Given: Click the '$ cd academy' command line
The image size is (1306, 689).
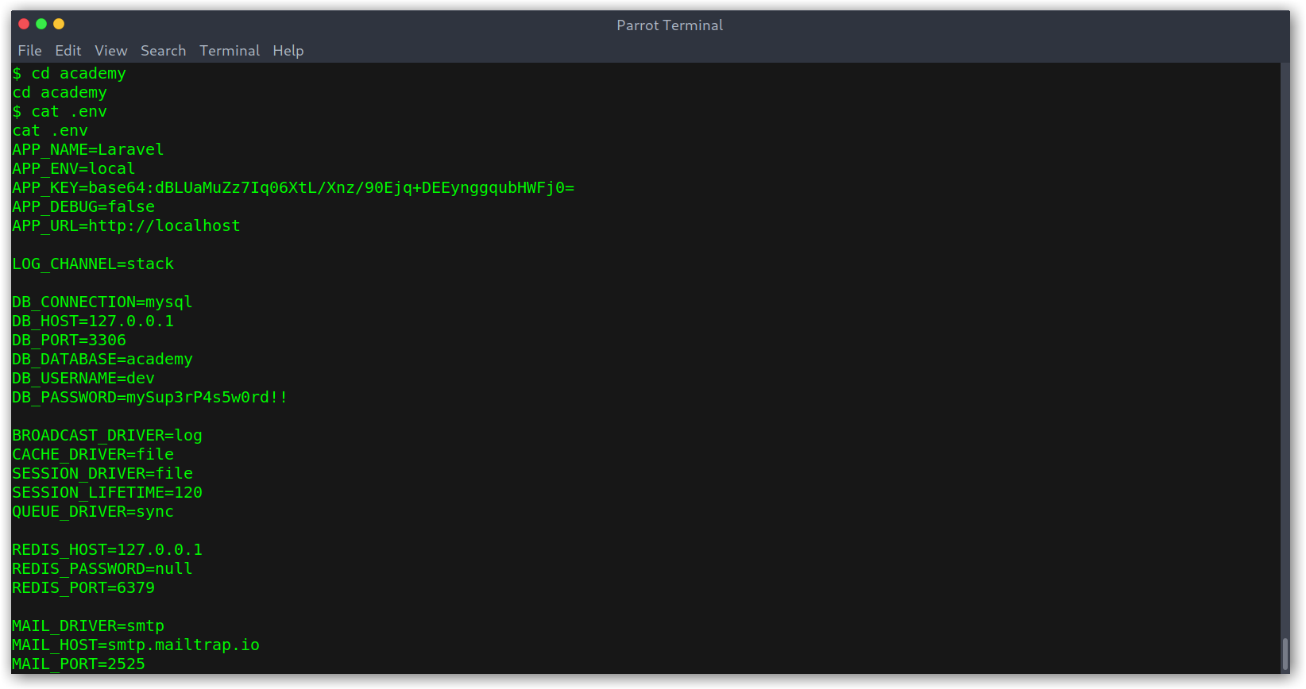Looking at the screenshot, I should [x=69, y=74].
